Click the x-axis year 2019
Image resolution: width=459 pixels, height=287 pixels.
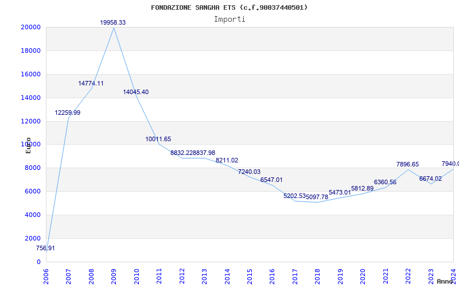coord(340,277)
